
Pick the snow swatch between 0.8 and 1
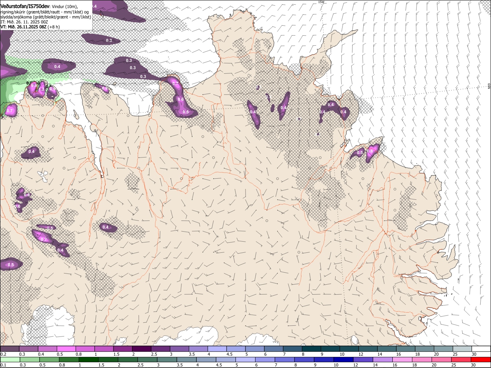coord(85,348)
